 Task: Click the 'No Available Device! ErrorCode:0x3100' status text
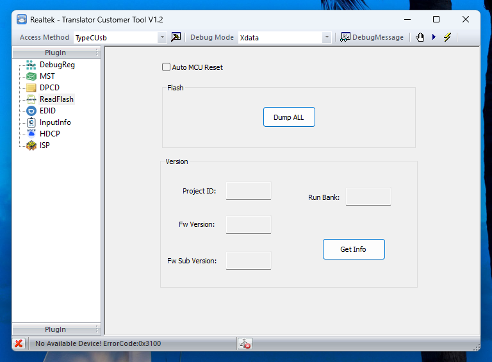point(98,343)
